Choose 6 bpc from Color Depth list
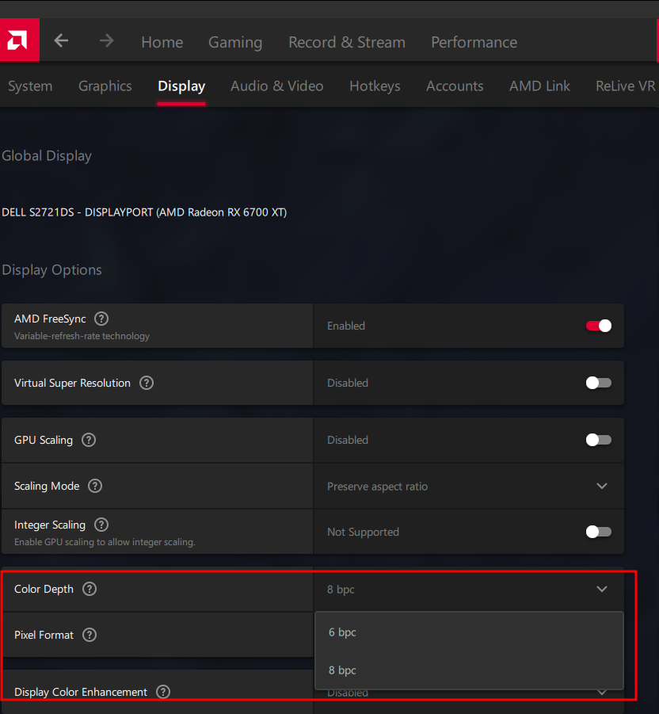The width and height of the screenshot is (659, 714). pos(469,632)
